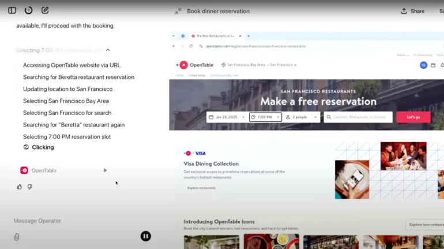This screenshot has width=444, height=249.
Task: Click the friends dining photo
Action: pyautogui.click(x=403, y=156)
